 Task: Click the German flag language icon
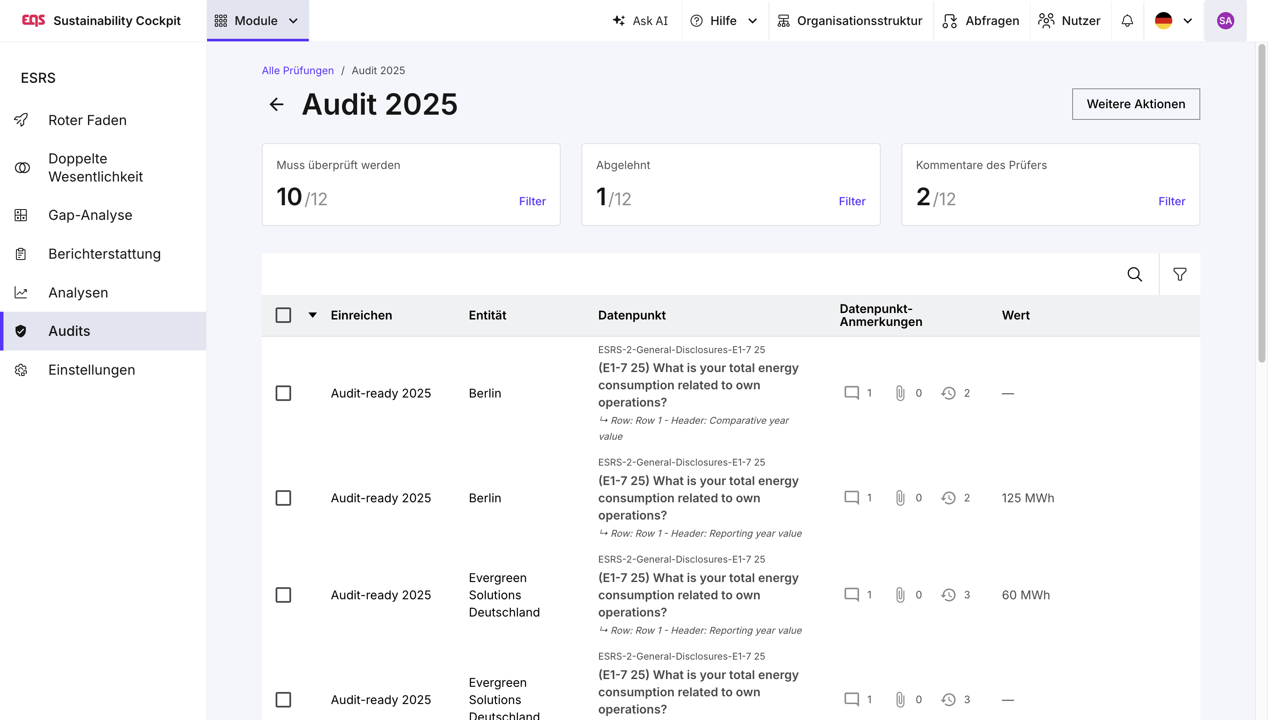pos(1163,21)
